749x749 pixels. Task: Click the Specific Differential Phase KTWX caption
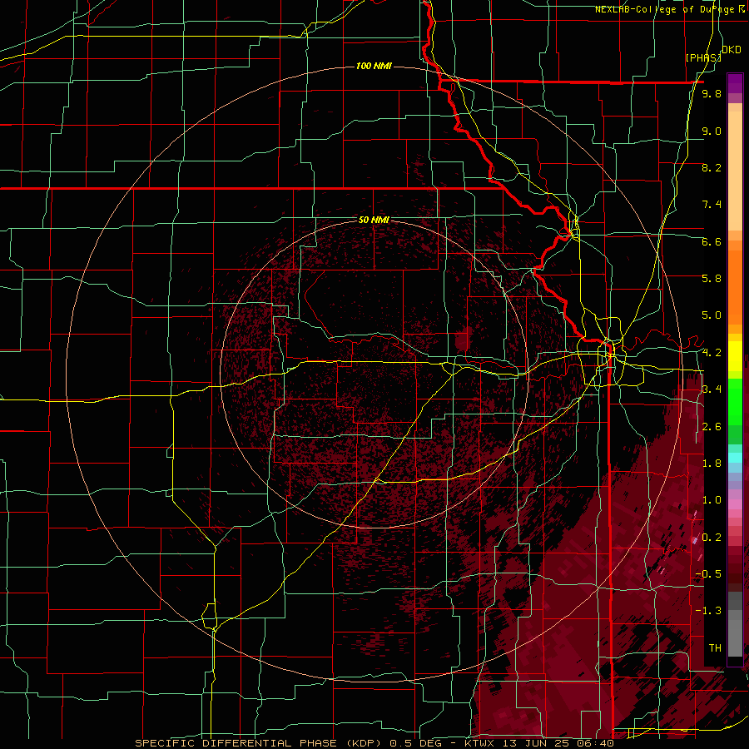click(x=374, y=743)
